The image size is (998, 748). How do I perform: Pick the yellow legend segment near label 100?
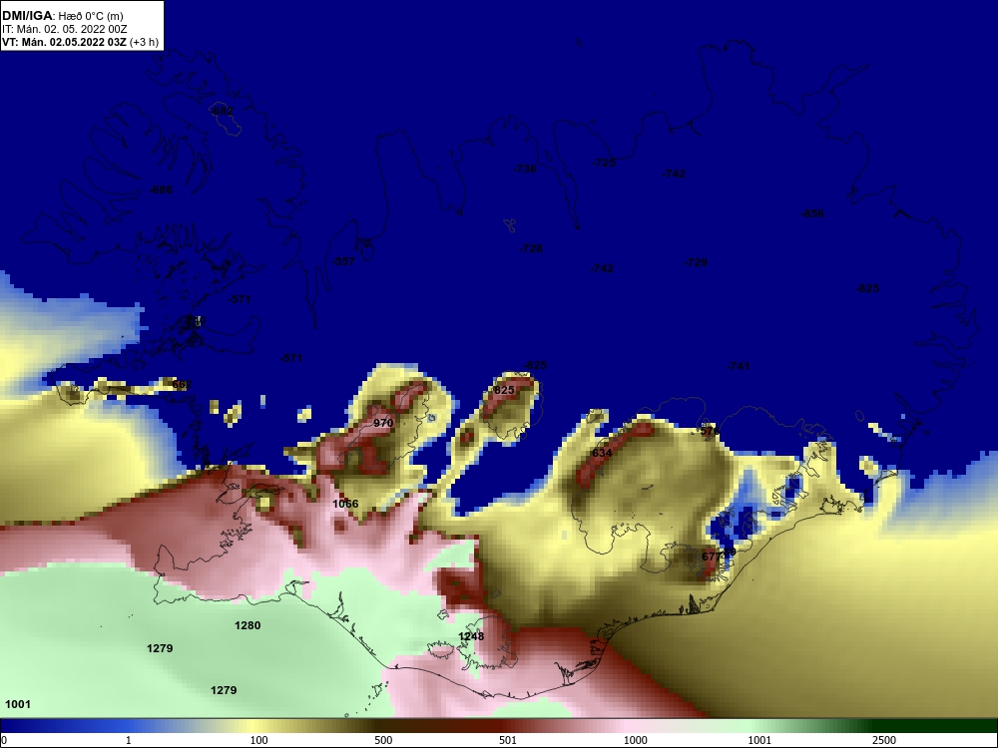click(254, 726)
